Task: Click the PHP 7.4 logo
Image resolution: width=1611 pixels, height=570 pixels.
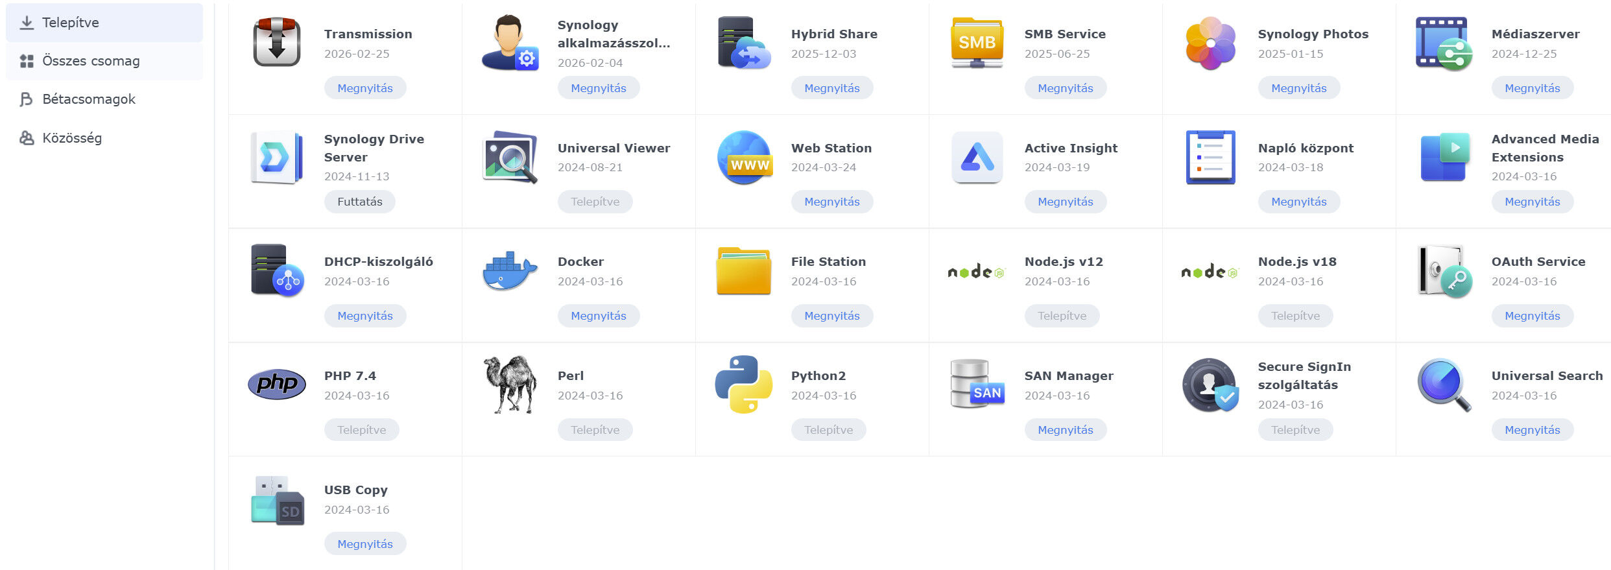Action: pyautogui.click(x=277, y=384)
